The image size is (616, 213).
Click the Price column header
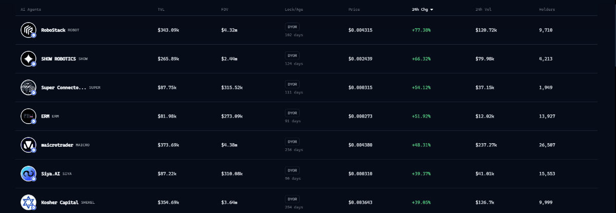[354, 10]
